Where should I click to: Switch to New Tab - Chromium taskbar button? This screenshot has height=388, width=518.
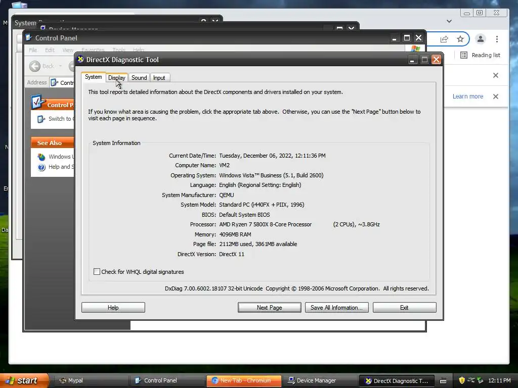(x=244, y=381)
